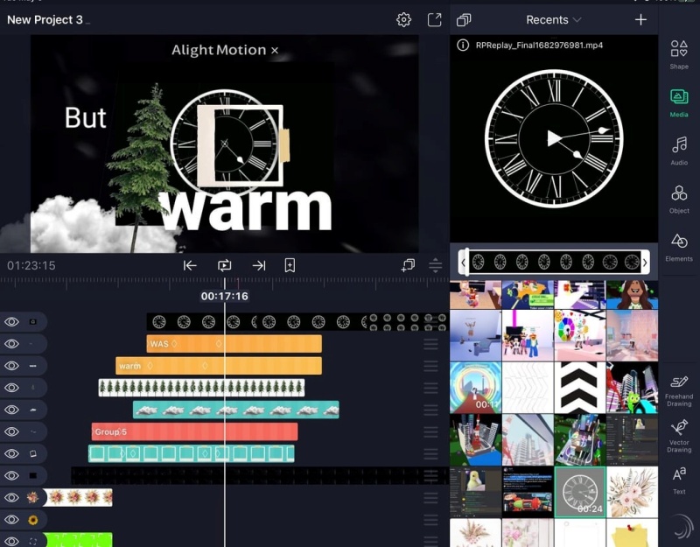
Task: Select the clock video thumbnail marked 00:24
Action: tap(580, 492)
